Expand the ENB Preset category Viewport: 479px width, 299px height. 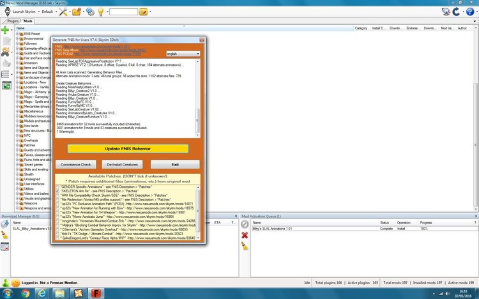point(17,34)
